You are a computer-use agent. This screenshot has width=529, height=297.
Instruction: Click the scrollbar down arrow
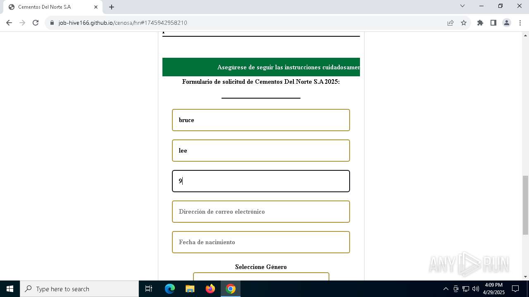click(525, 277)
